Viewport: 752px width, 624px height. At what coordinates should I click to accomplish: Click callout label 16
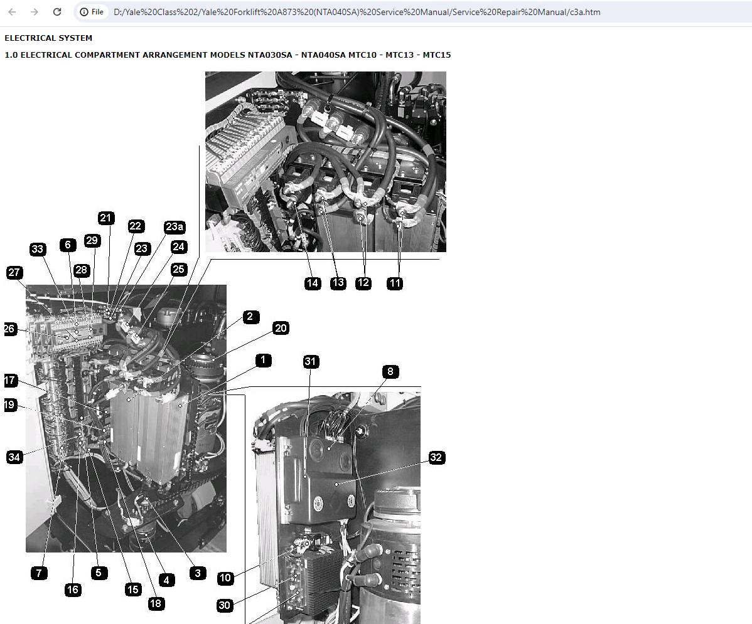point(73,590)
